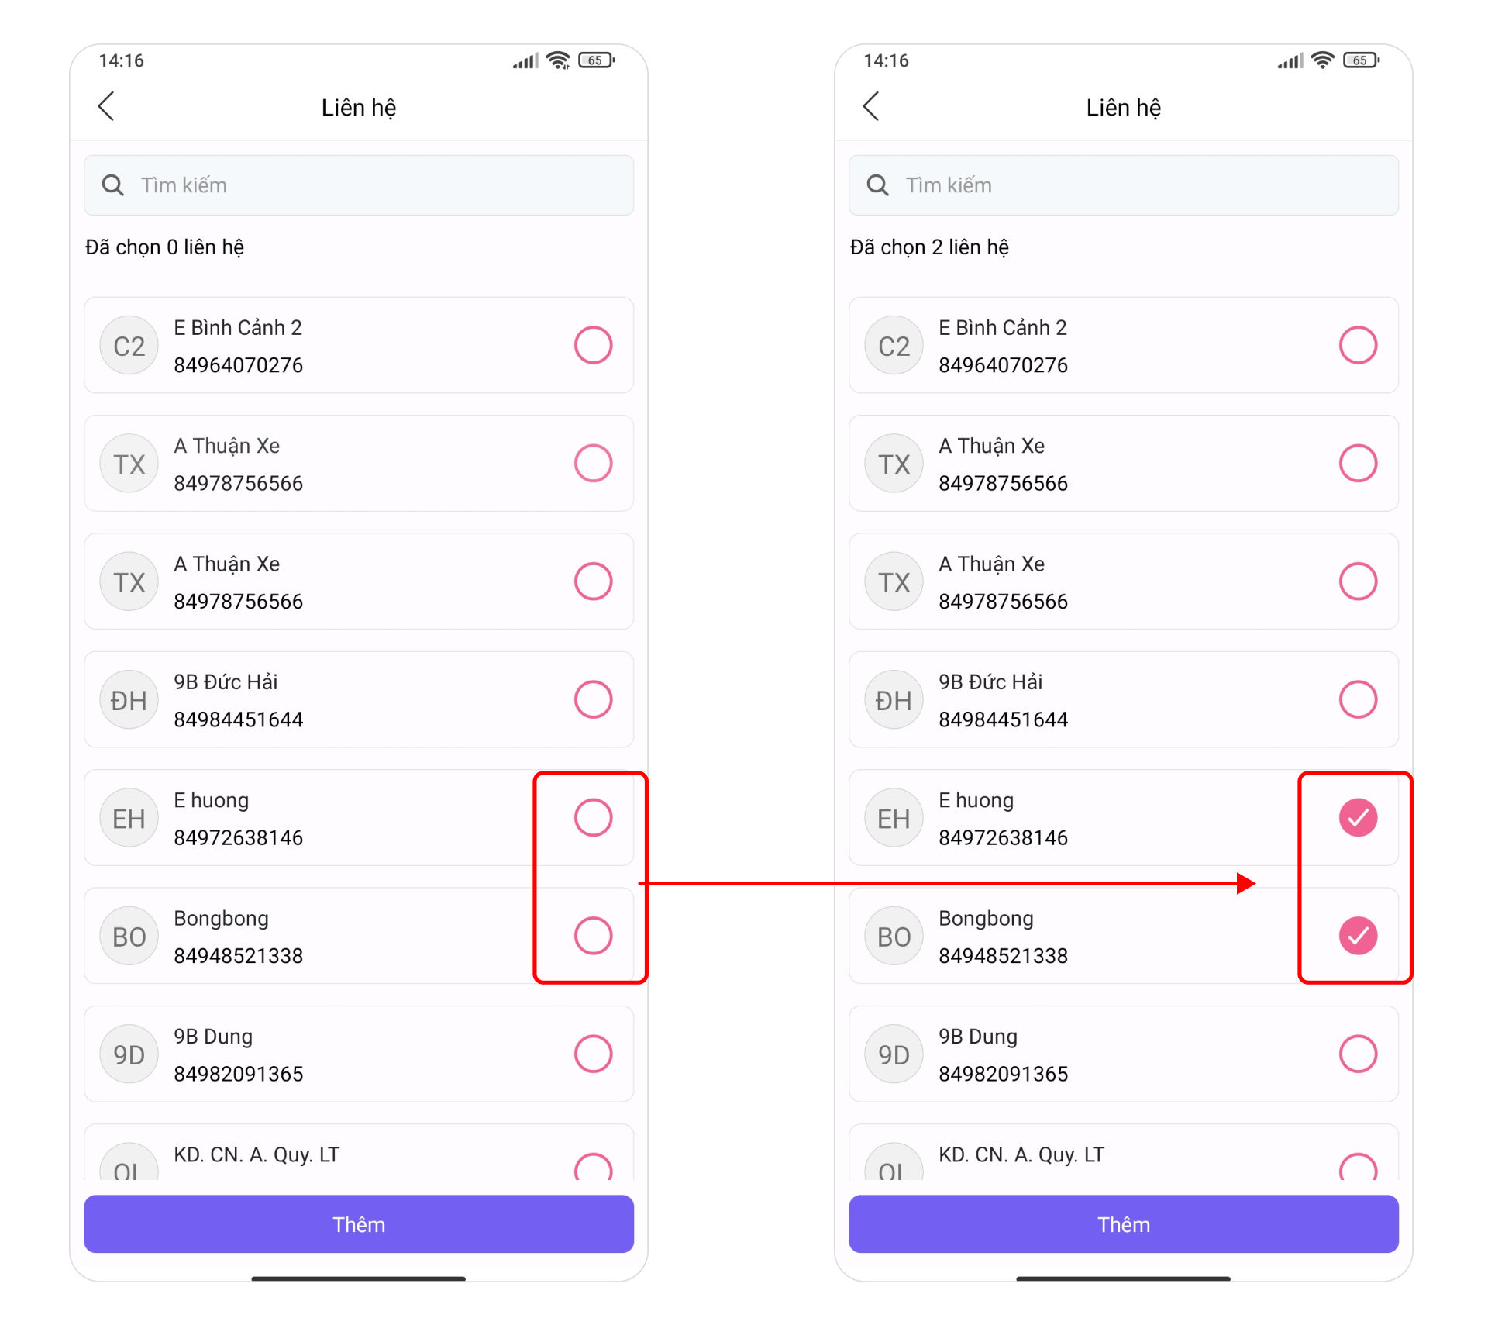This screenshot has height=1325, width=1488.
Task: Tap the ĐH avatar on left screen
Action: (x=129, y=699)
